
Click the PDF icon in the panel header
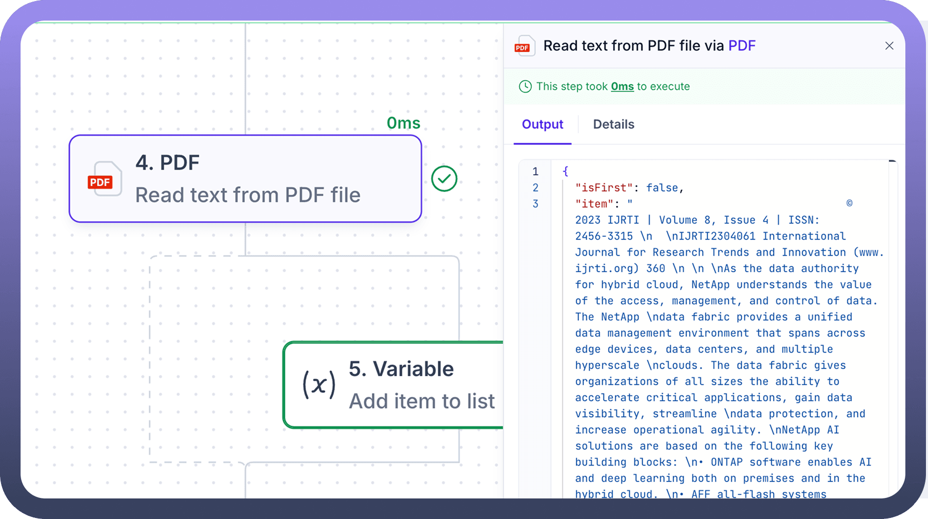click(x=524, y=46)
